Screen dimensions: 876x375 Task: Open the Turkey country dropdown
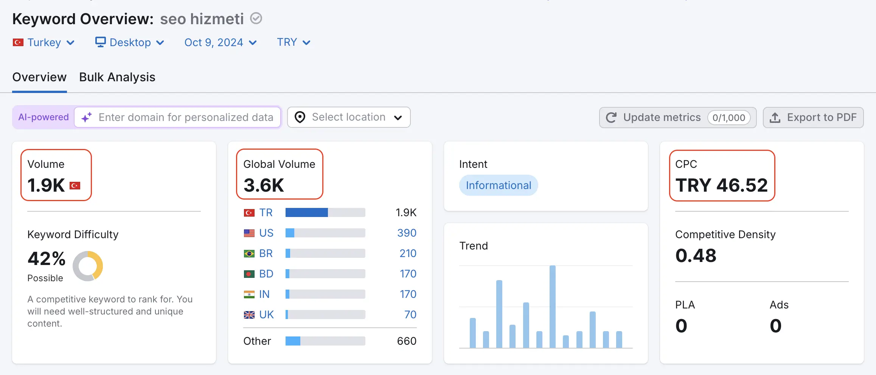coord(43,42)
